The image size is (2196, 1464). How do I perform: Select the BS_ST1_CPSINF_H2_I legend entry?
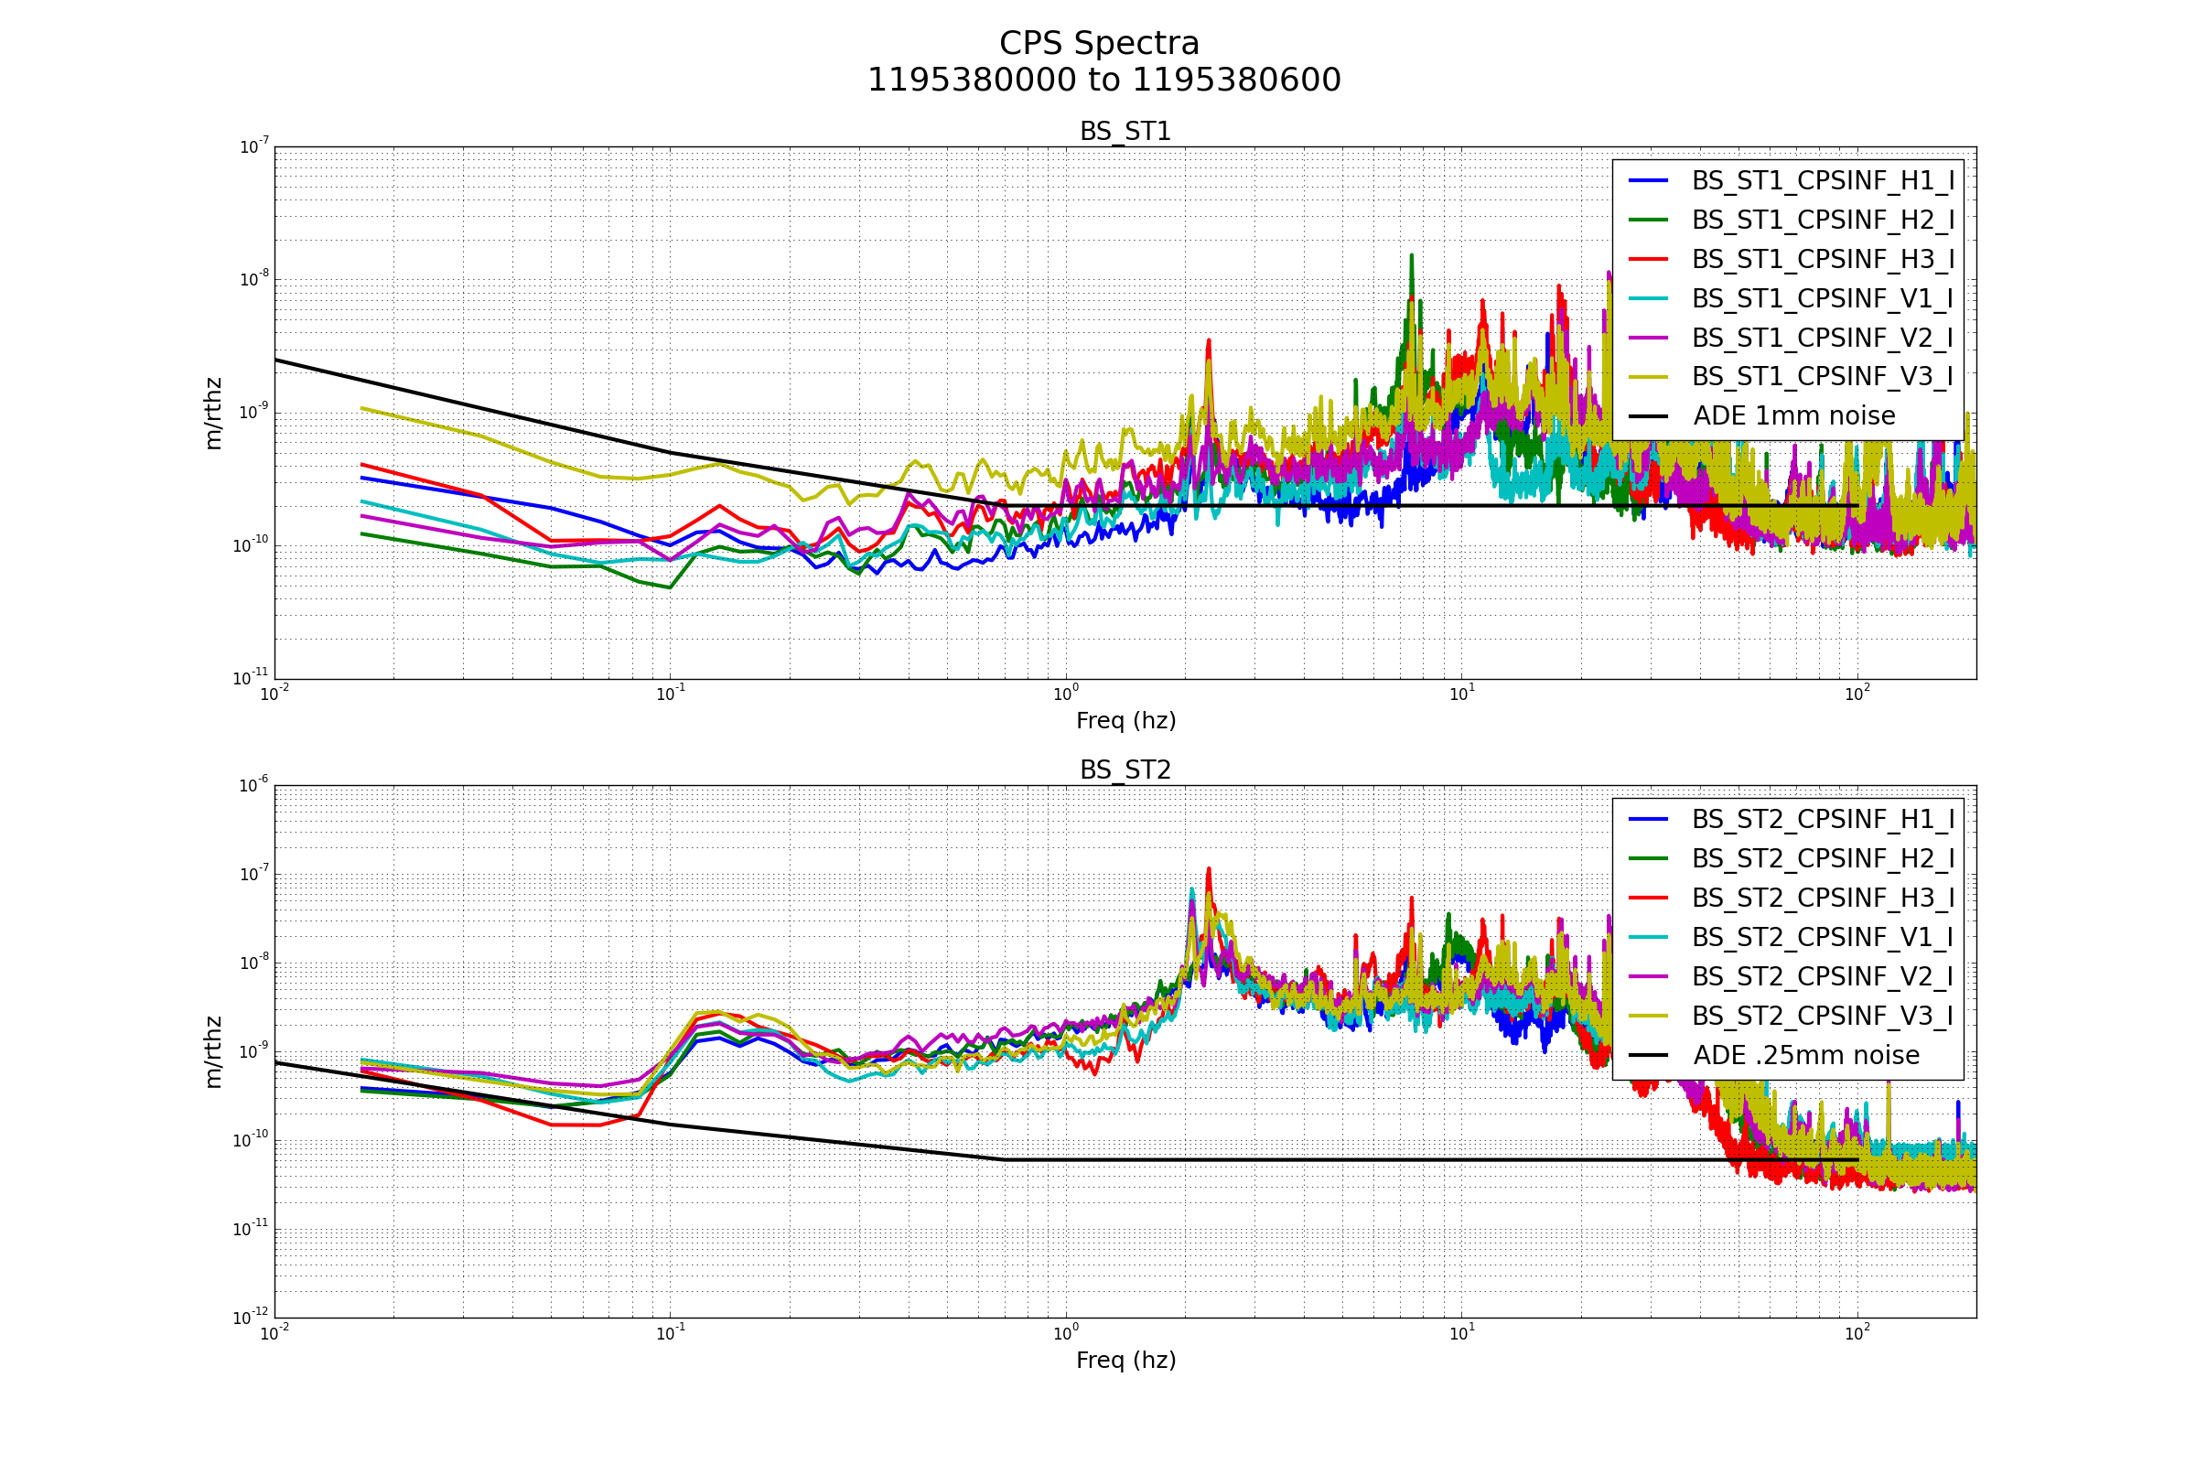point(1823,220)
